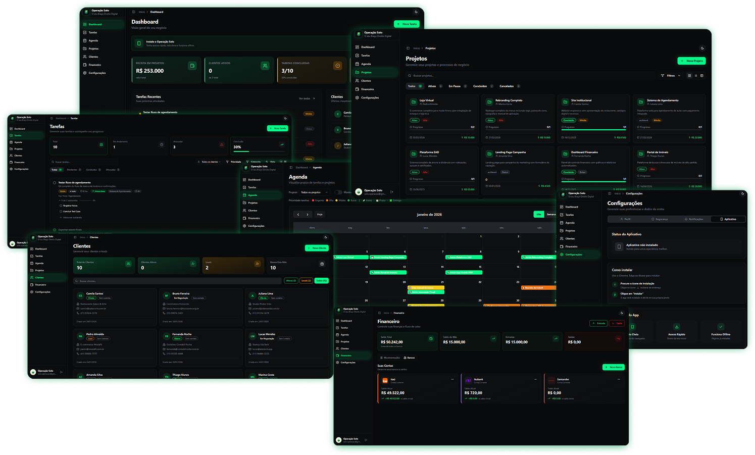This screenshot has width=755, height=455.
Task: Select the Segurança tab in Configurações
Action: point(659,219)
